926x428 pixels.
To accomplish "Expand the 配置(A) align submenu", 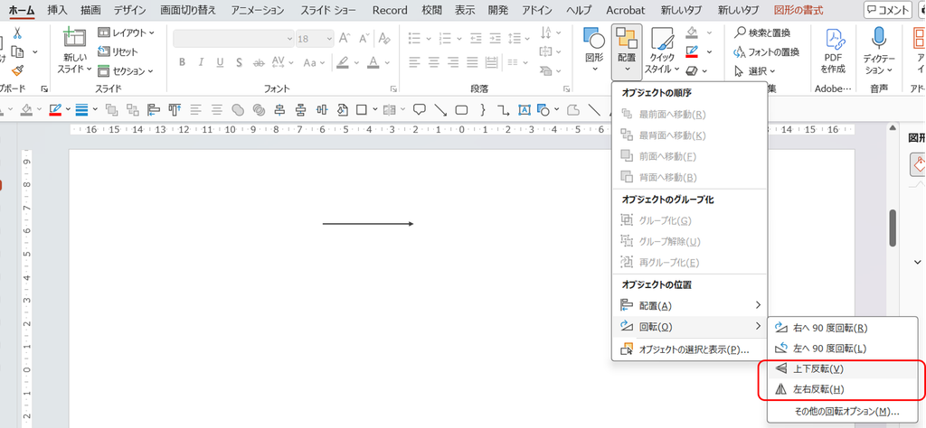I will [690, 305].
